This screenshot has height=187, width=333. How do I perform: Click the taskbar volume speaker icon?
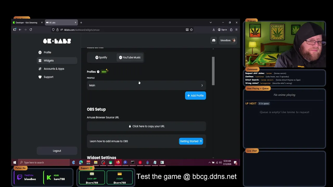point(220,163)
